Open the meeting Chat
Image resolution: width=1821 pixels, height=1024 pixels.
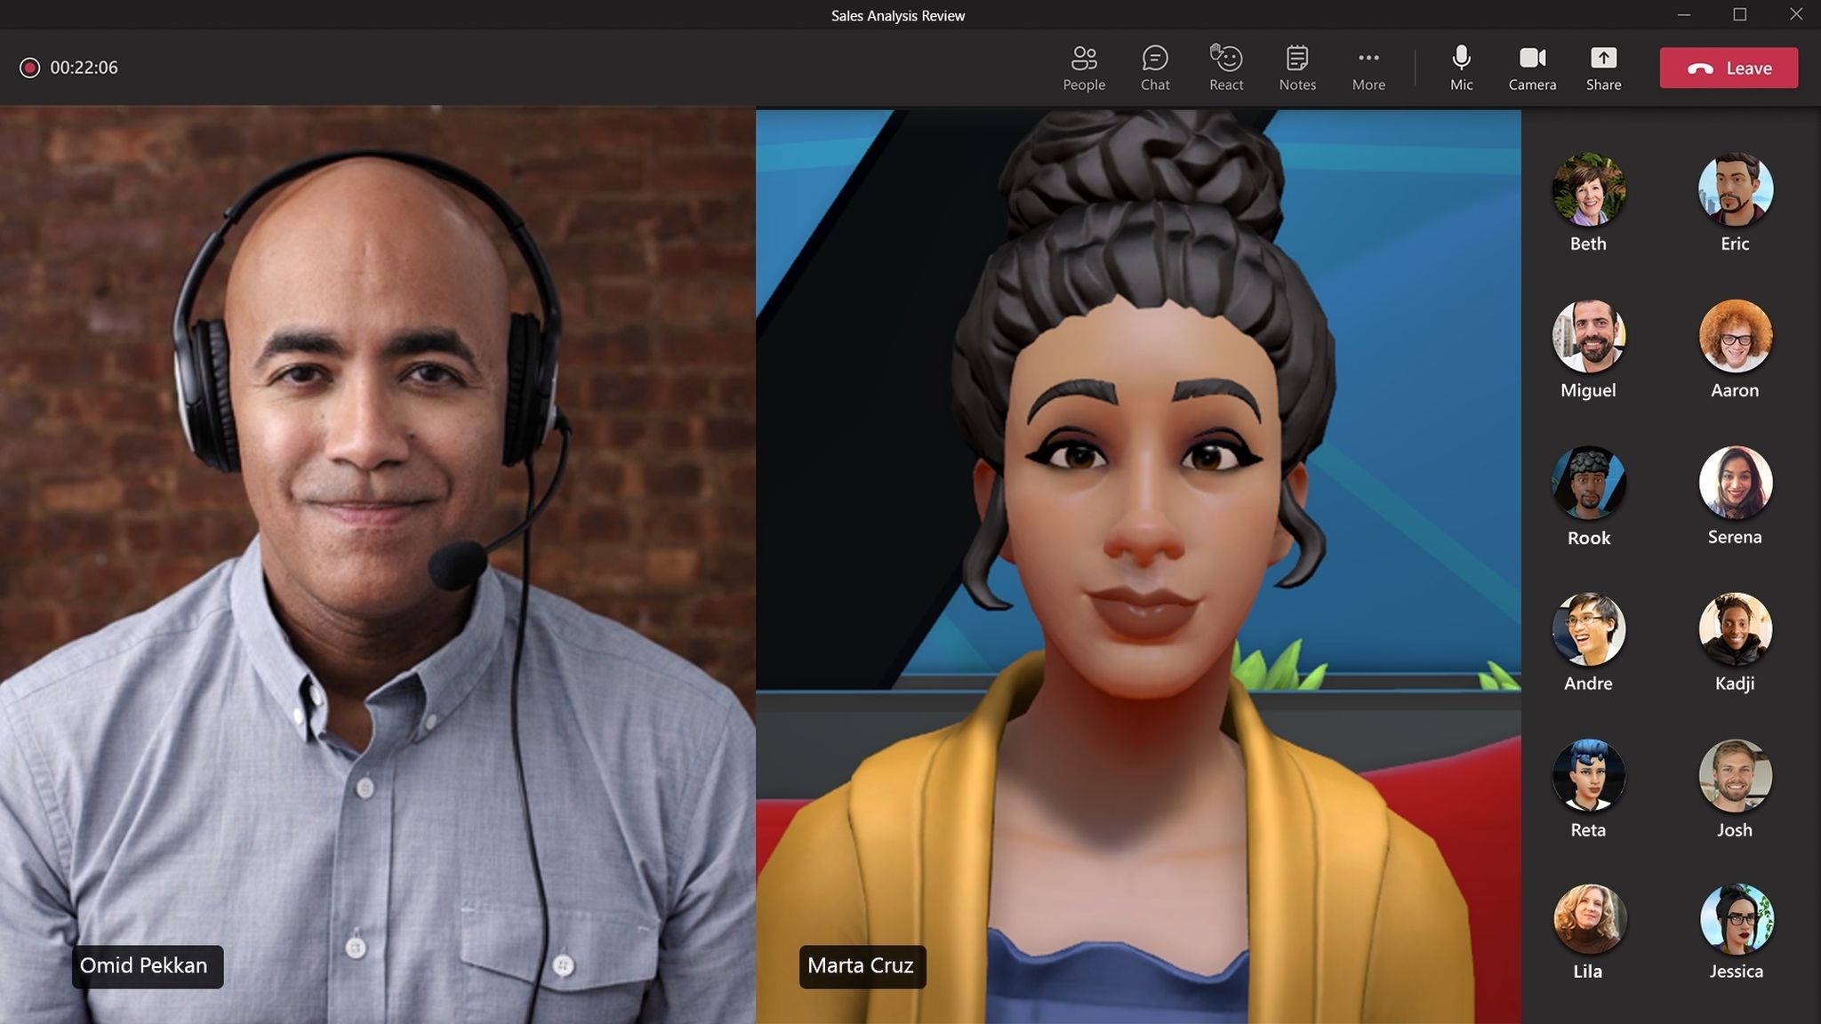point(1154,67)
